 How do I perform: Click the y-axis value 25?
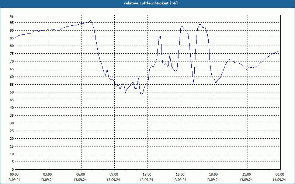point(12,131)
